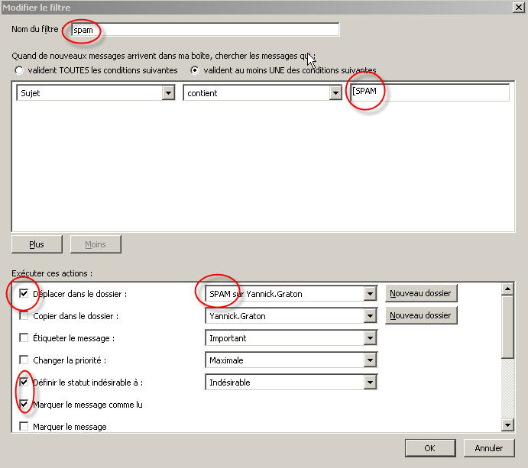Click Nouveau dossier beside the move folder
528x468 pixels.
point(421,293)
